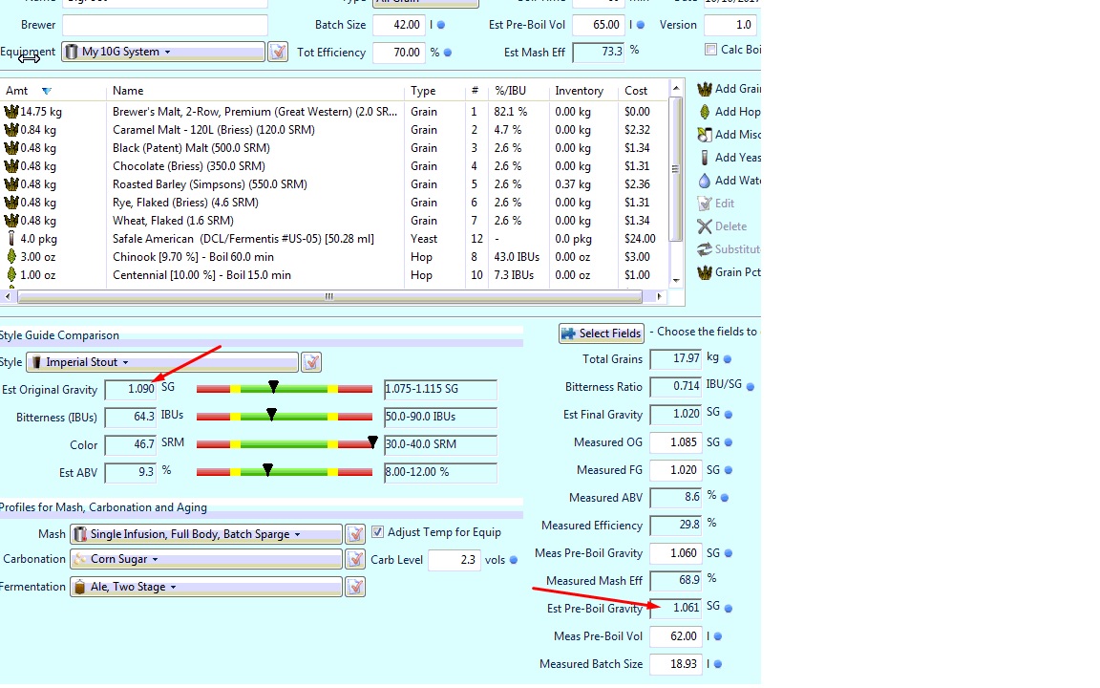The image size is (1100, 688).
Task: Click the Measured FG field 1.020
Action: coord(676,470)
